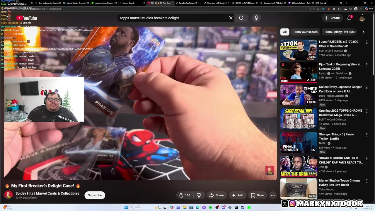Save the video to a playlist

[x=257, y=195]
